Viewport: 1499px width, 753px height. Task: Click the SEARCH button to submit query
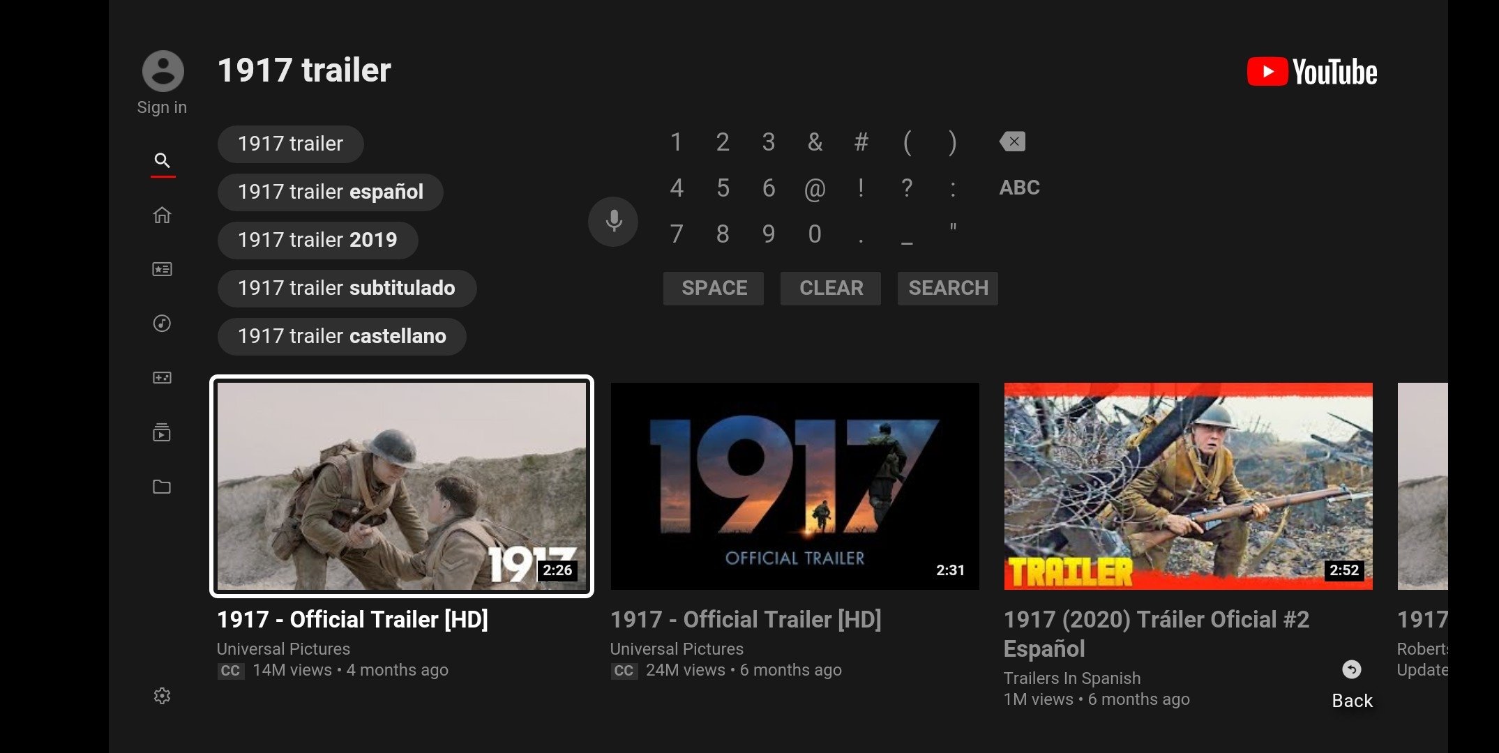(949, 288)
